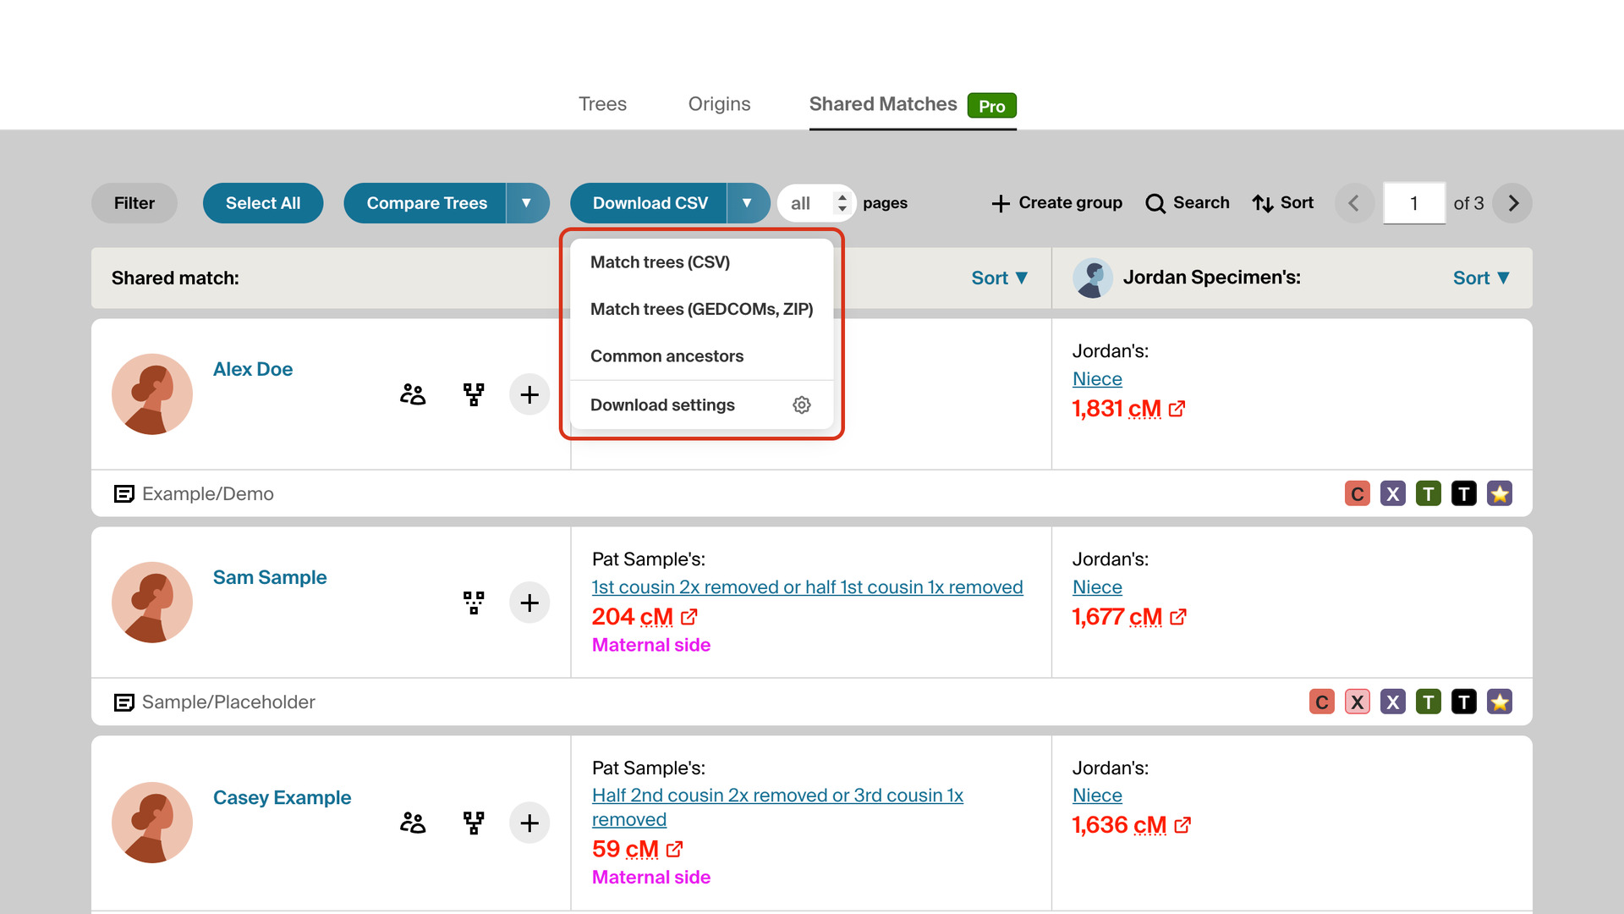Open note icon for Sample/Placeholder
The width and height of the screenshot is (1624, 914).
pyautogui.click(x=123, y=702)
